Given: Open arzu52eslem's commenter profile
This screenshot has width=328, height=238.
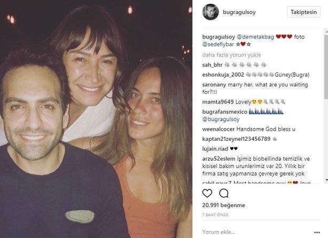Looking at the screenshot, I should point(220,158).
